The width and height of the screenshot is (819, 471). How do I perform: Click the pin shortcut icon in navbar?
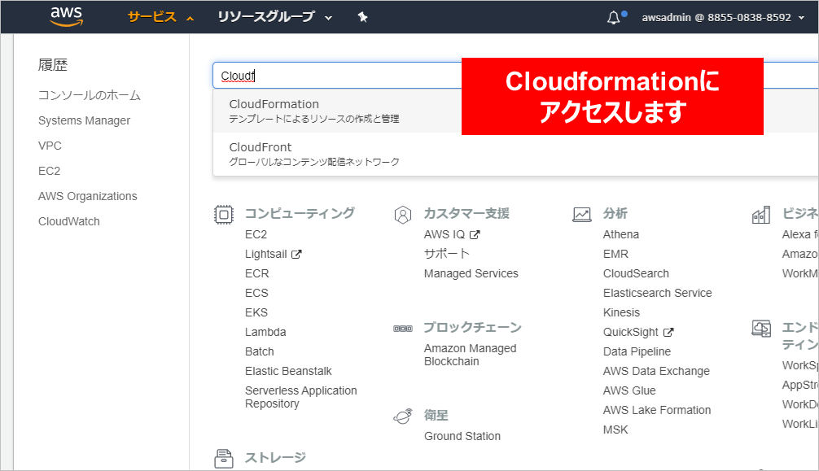point(362,17)
